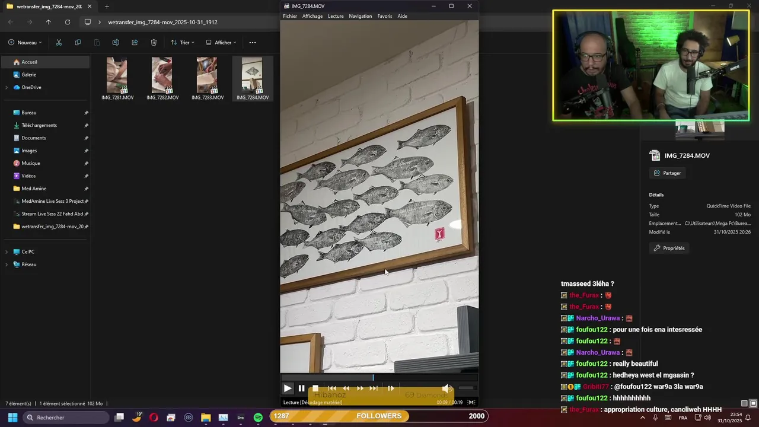Viewport: 759px width, 427px height.
Task: Stop video playback in the player
Action: (315, 388)
